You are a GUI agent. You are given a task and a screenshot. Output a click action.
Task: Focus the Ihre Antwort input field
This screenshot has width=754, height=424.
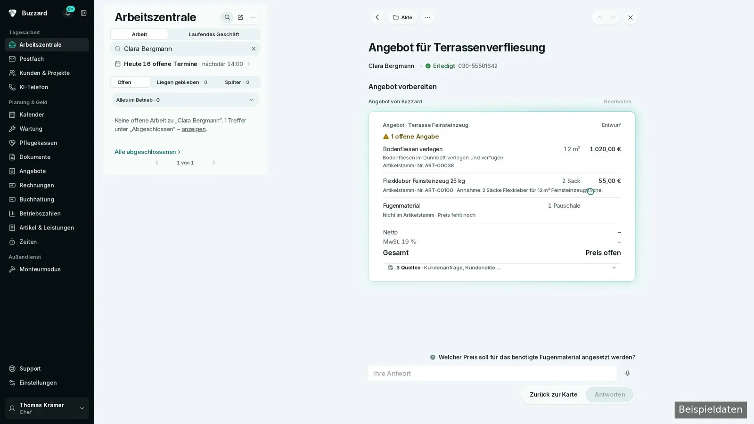click(x=492, y=374)
